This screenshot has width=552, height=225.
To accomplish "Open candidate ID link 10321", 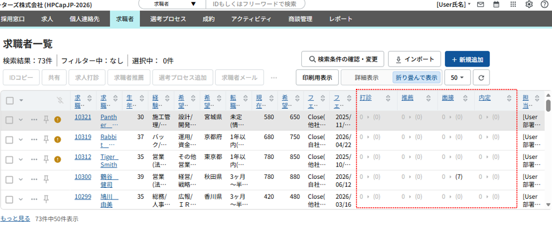I will pos(83,117).
